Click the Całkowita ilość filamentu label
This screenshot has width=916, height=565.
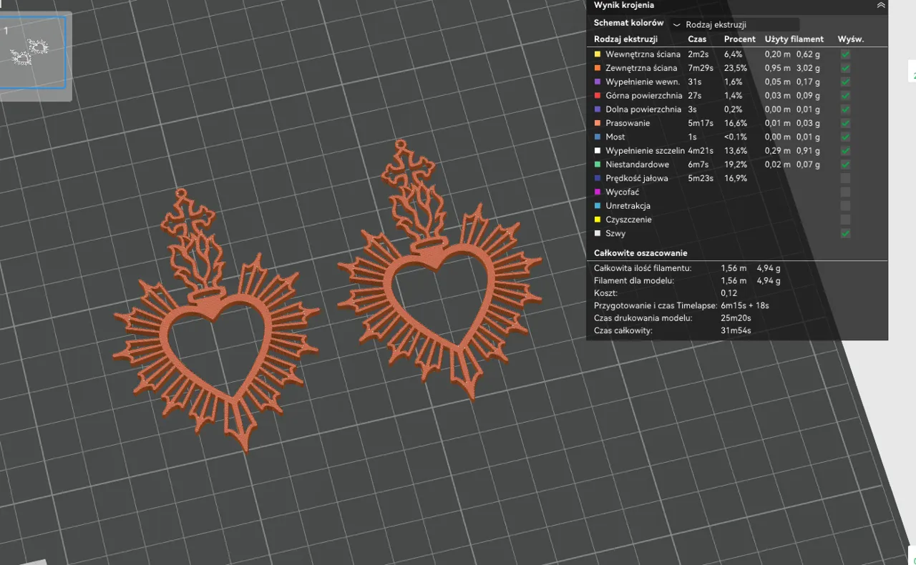(643, 267)
